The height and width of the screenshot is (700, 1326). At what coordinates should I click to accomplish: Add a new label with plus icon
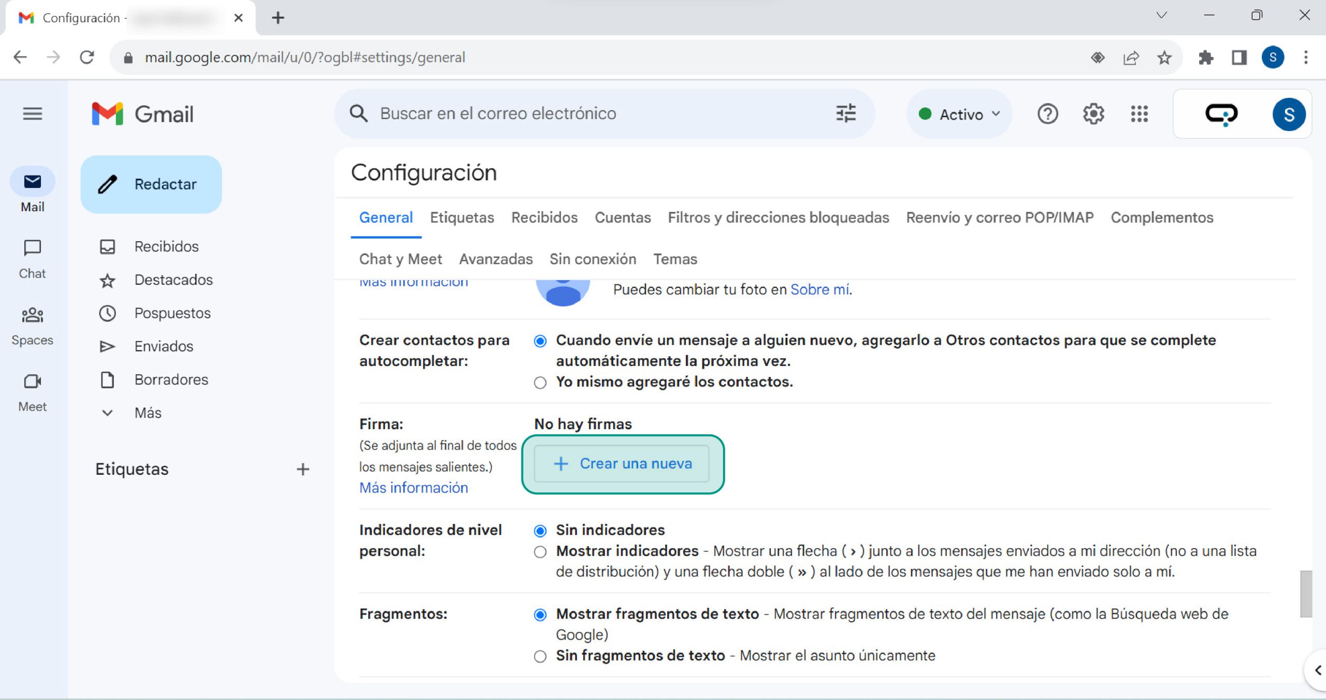pos(302,469)
